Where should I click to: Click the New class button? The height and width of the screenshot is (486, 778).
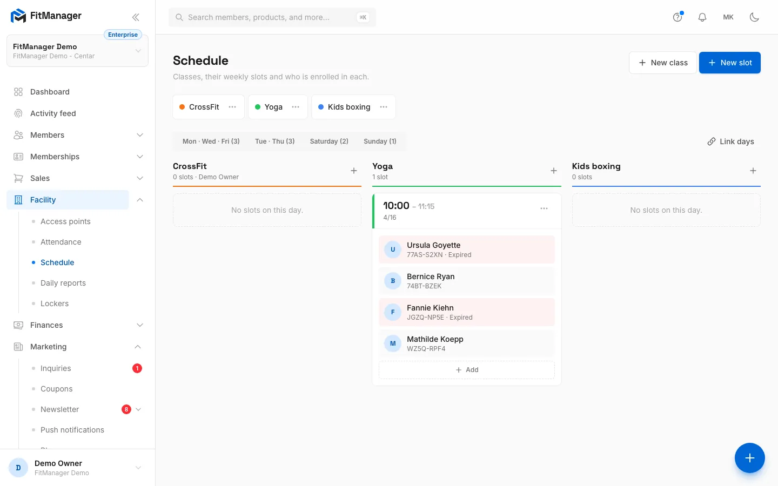(663, 63)
